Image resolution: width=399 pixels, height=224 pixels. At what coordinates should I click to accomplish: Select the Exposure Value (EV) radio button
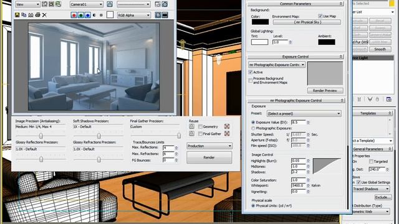click(x=253, y=123)
